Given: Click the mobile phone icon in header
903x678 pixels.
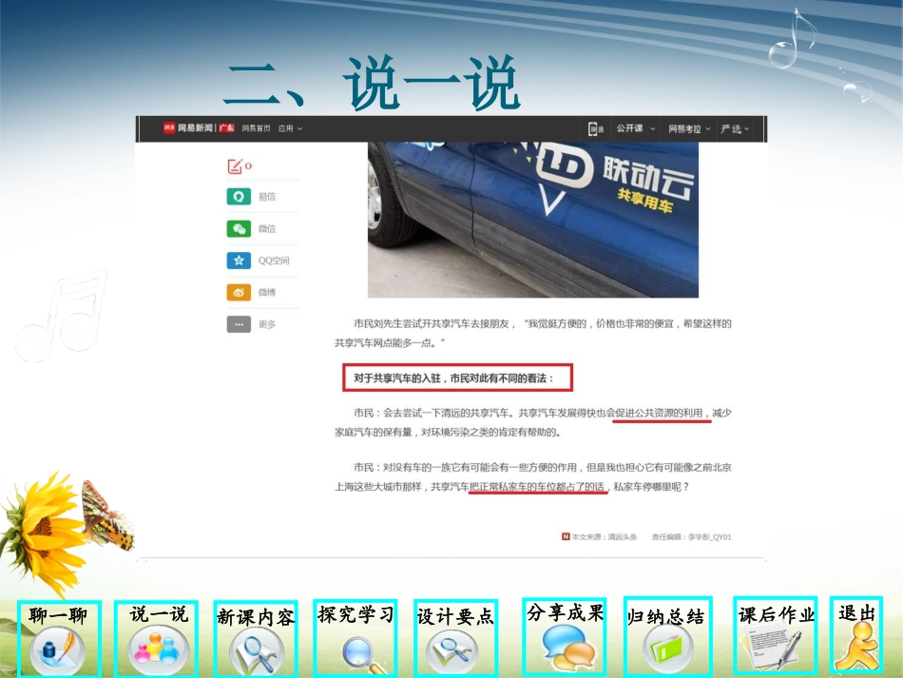Looking at the screenshot, I should [x=595, y=129].
